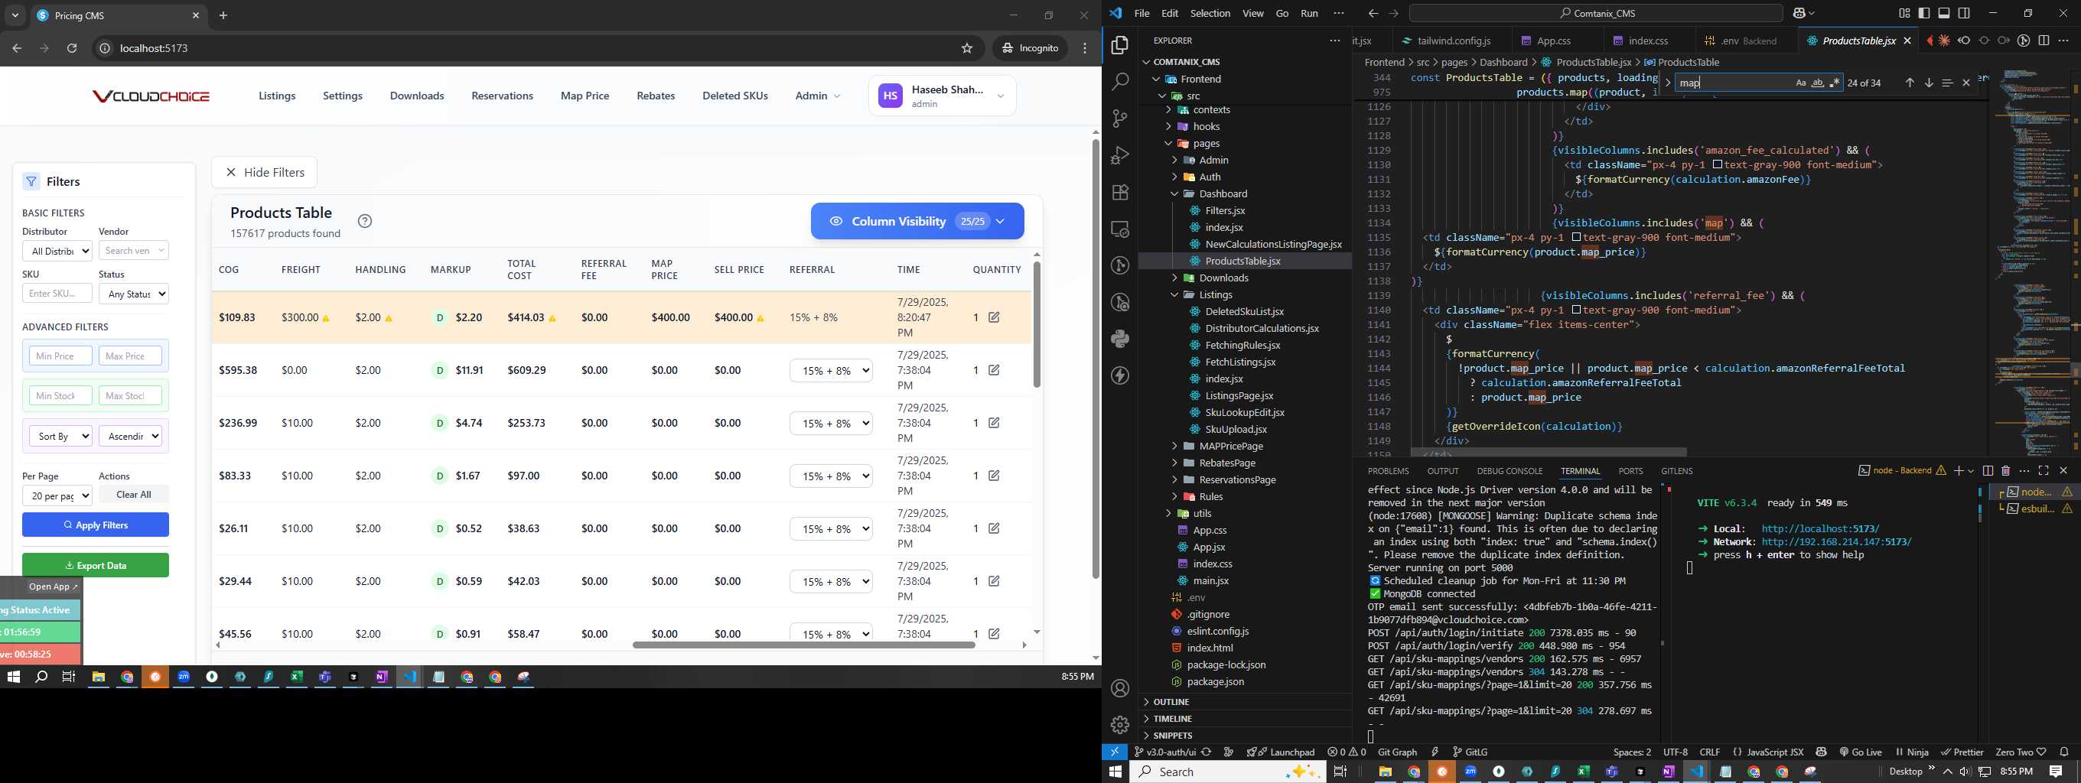Click Clear All in the Filters panel

coord(133,495)
